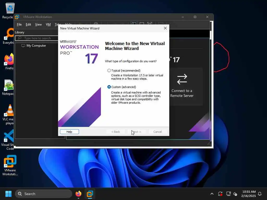Click the VMware Workstation title bar logo
This screenshot has height=200, width=267.
17,17
